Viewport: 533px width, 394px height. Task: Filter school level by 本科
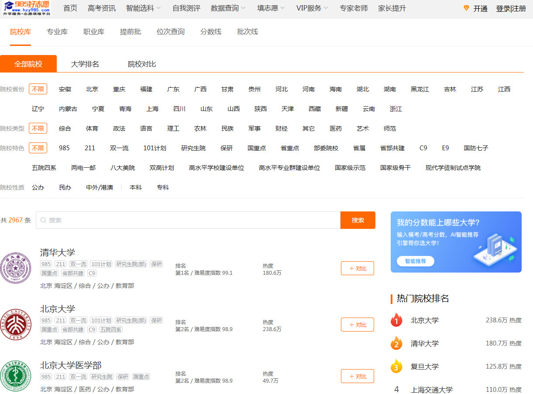(x=136, y=187)
